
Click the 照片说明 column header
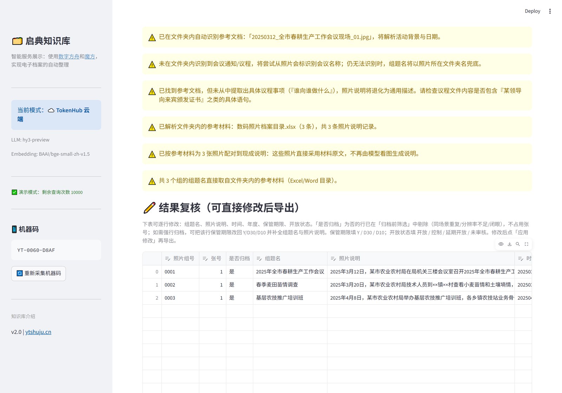click(421, 258)
